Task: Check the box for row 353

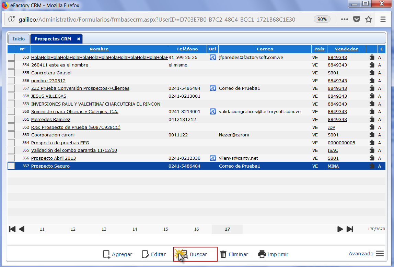Action: tap(11, 57)
